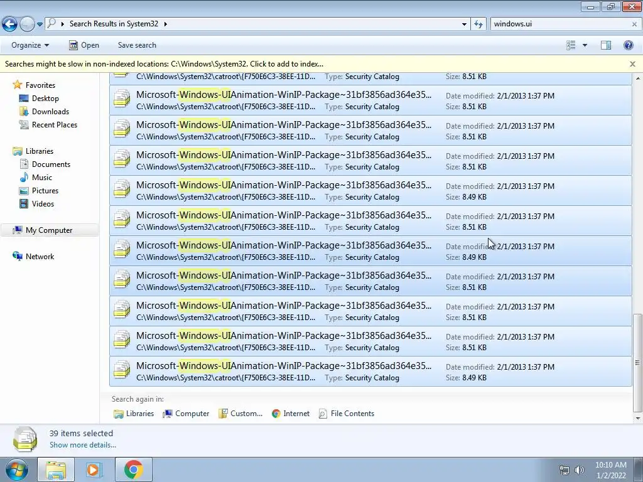Image resolution: width=643 pixels, height=482 pixels.
Task: Click the volume speaker tray icon
Action: (579, 470)
